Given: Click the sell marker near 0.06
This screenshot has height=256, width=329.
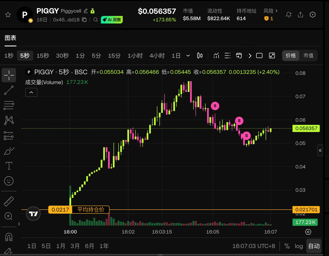Looking at the screenshot, I should tap(239, 120).
